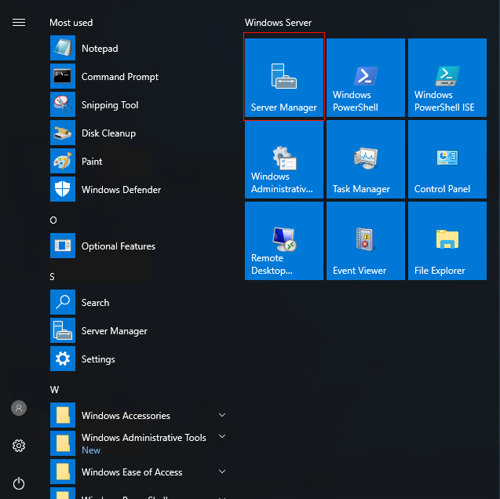Click the Power icon in left rail

[x=19, y=483]
